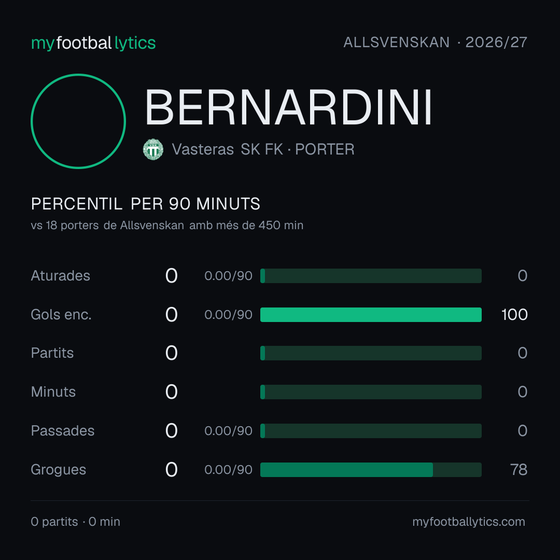The width and height of the screenshot is (560, 560).
Task: Click the Vasteras SK FK · PORTER text
Action: click(x=263, y=149)
